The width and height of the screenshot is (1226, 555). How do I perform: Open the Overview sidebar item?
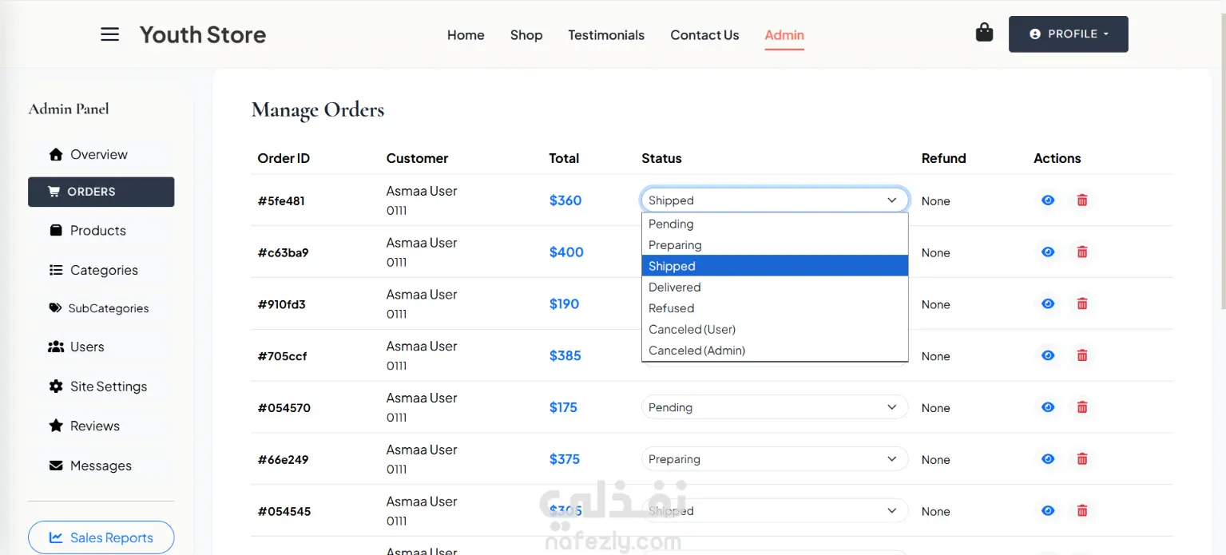[101, 154]
